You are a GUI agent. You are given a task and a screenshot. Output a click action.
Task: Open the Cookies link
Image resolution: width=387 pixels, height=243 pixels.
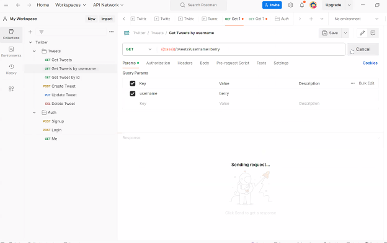(x=370, y=63)
